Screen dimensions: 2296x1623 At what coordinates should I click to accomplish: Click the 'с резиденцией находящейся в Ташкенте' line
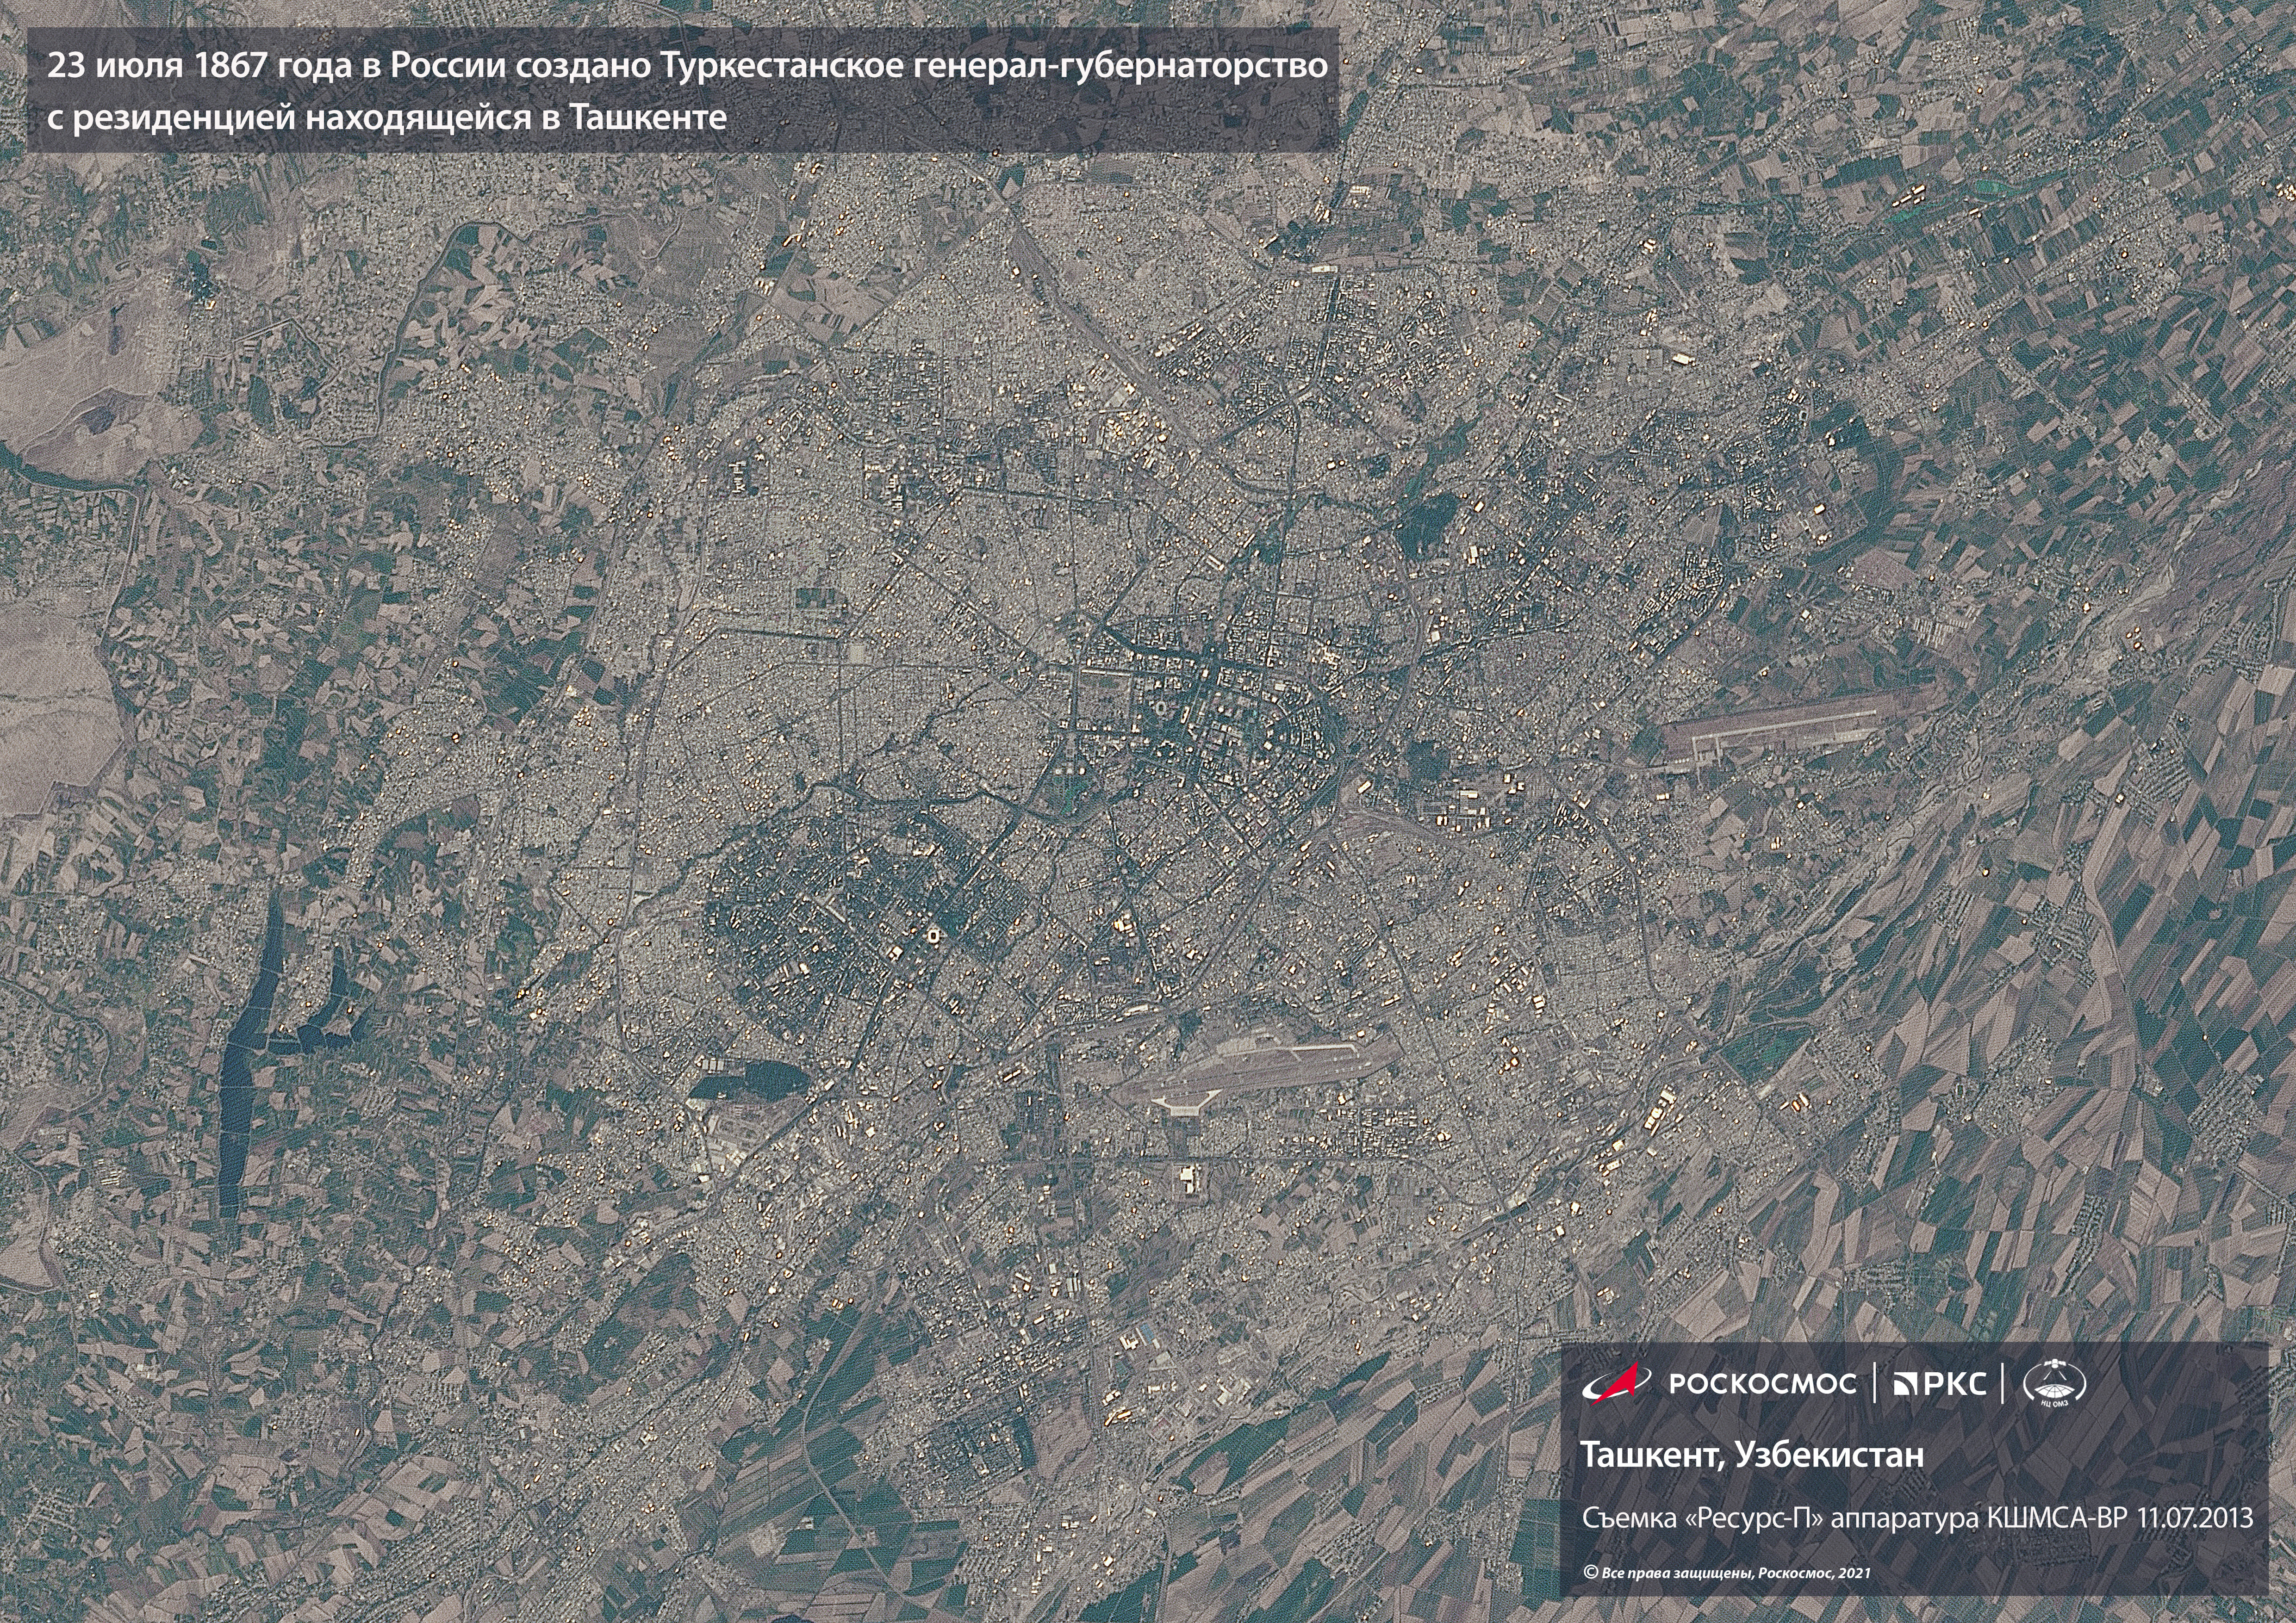click(388, 118)
